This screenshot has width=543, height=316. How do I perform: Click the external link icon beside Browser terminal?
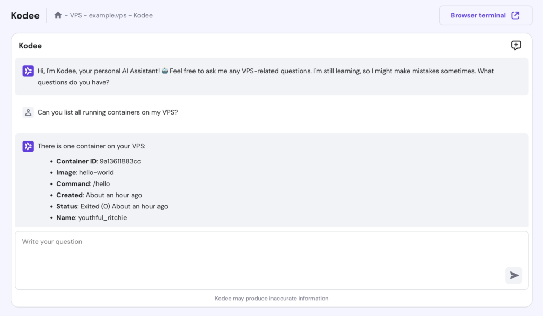click(515, 15)
